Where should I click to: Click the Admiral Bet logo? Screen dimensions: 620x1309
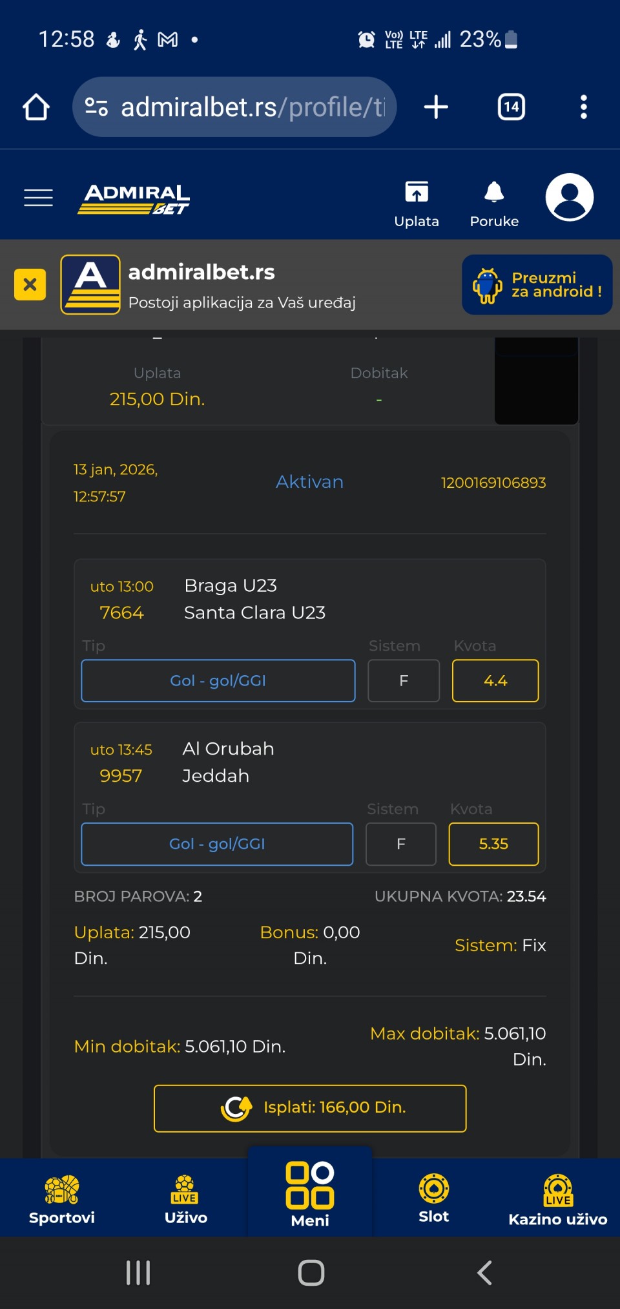pos(134,198)
